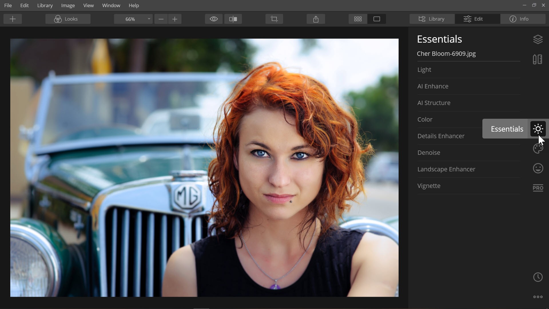Open the Portrait face tools
549x309 pixels.
click(x=538, y=168)
